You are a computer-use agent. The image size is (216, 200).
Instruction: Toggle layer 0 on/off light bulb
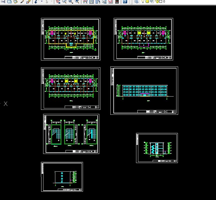point(143,1)
